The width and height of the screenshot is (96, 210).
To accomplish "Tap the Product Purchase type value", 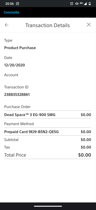I will (x=20, y=48).
